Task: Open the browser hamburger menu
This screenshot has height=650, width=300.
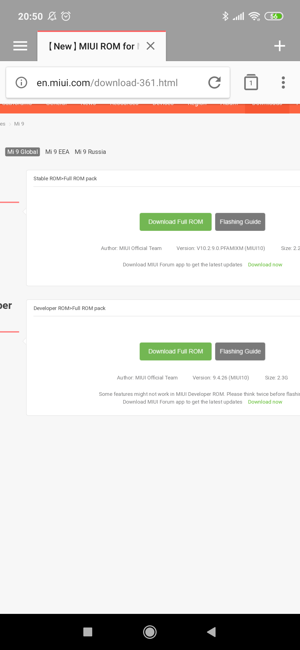Action: pyautogui.click(x=20, y=46)
